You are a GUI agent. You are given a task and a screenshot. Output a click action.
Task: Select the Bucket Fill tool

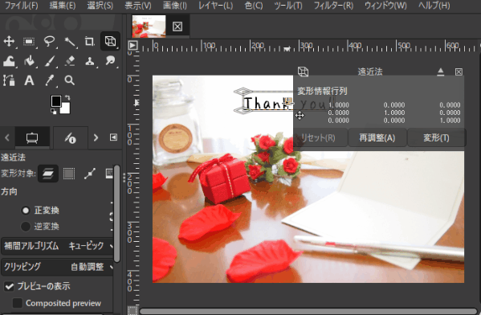[x=29, y=61]
